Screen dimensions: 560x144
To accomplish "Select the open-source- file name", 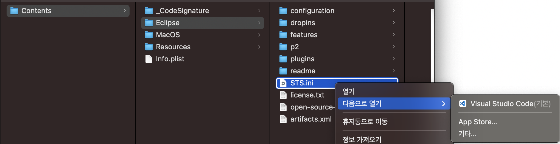I will [x=312, y=107].
